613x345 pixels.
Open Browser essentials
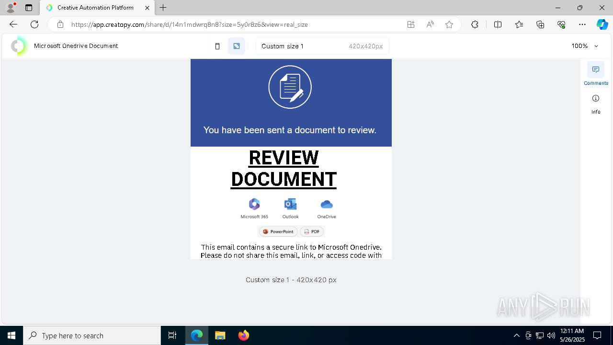click(561, 24)
